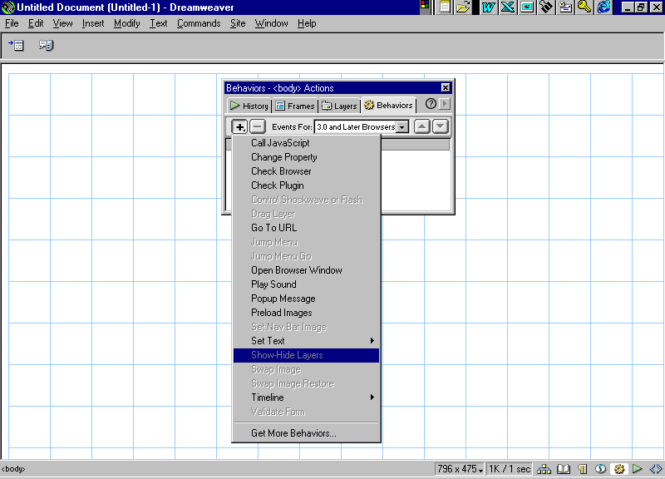Open the code angle-brackets icon in status bar

tap(656, 469)
